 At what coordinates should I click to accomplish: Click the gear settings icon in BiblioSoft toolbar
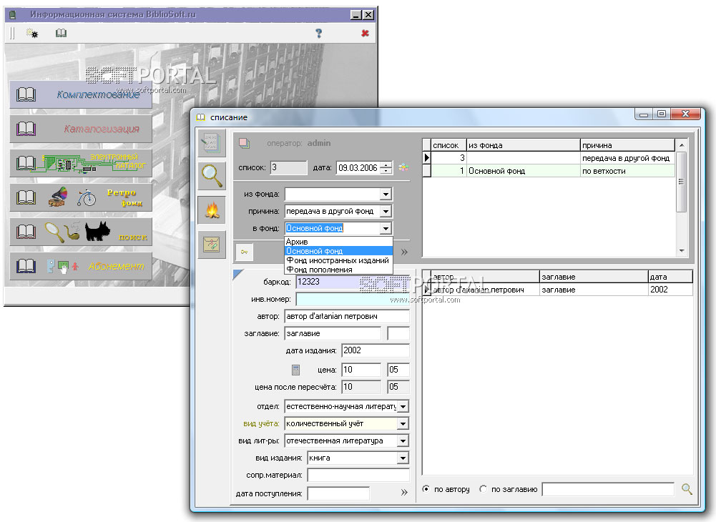32,33
